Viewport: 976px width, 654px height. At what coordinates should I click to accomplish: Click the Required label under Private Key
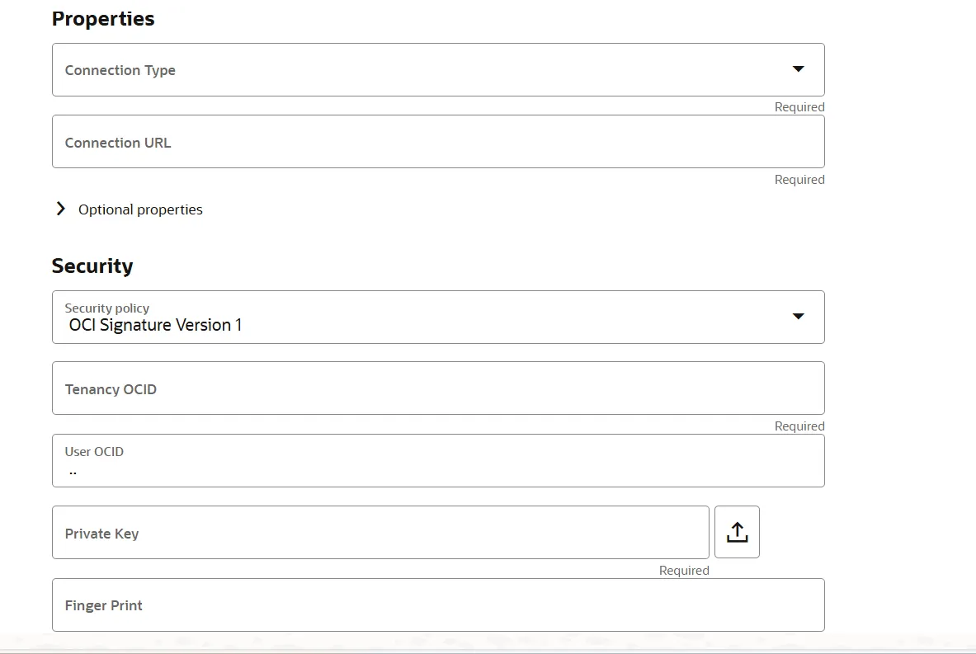[x=684, y=570]
